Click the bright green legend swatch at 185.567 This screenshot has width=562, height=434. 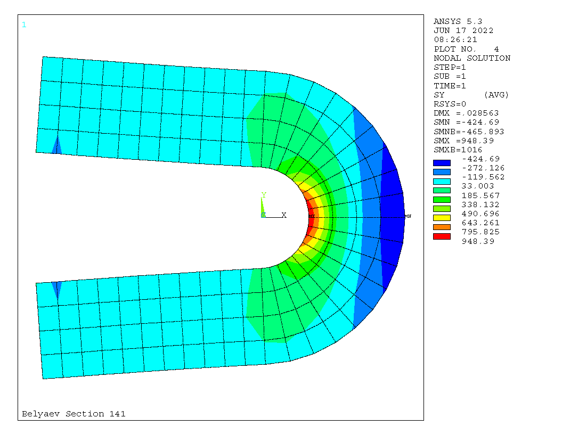[x=442, y=199]
